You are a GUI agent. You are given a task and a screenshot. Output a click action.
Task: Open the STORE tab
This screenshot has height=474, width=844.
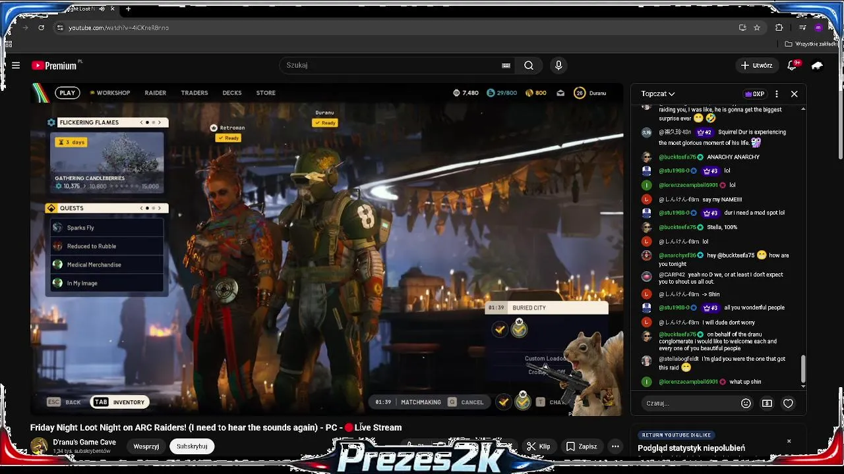pos(266,93)
